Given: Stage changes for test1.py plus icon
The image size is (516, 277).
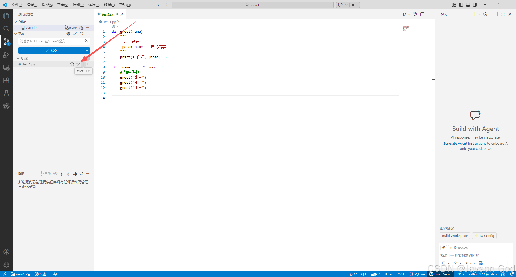Looking at the screenshot, I should pyautogui.click(x=83, y=64).
